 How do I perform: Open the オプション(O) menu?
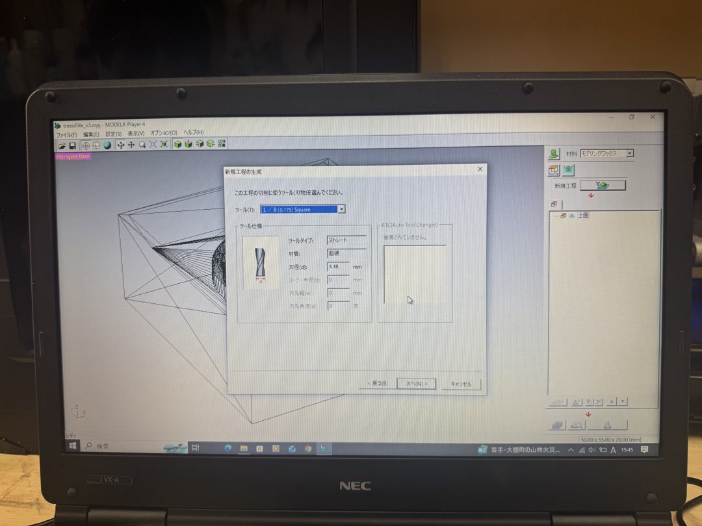[163, 133]
